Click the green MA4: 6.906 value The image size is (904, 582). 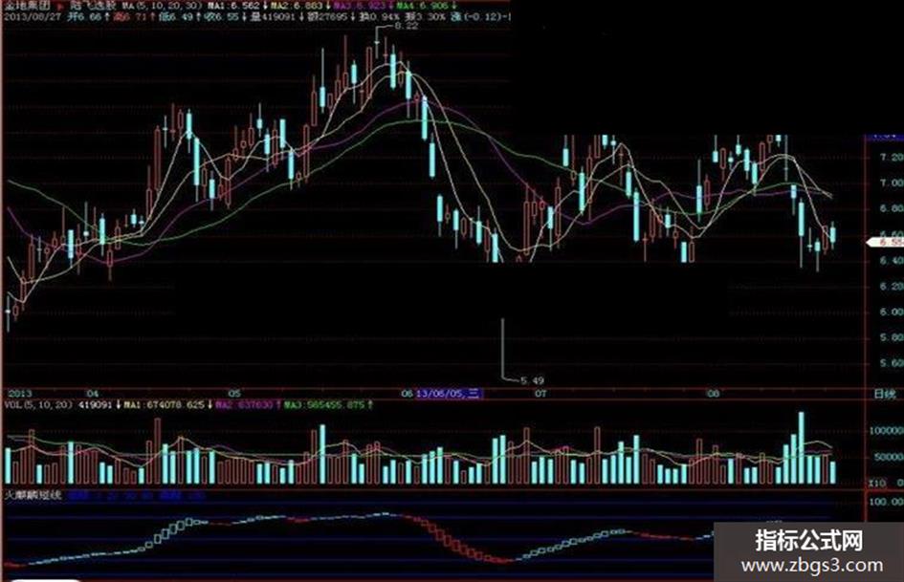pos(422,6)
